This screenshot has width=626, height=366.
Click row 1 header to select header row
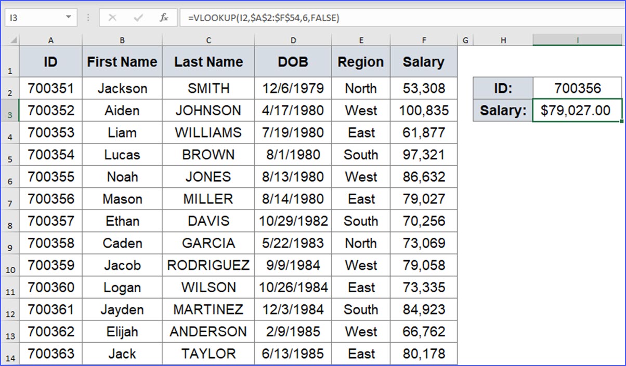pos(9,62)
